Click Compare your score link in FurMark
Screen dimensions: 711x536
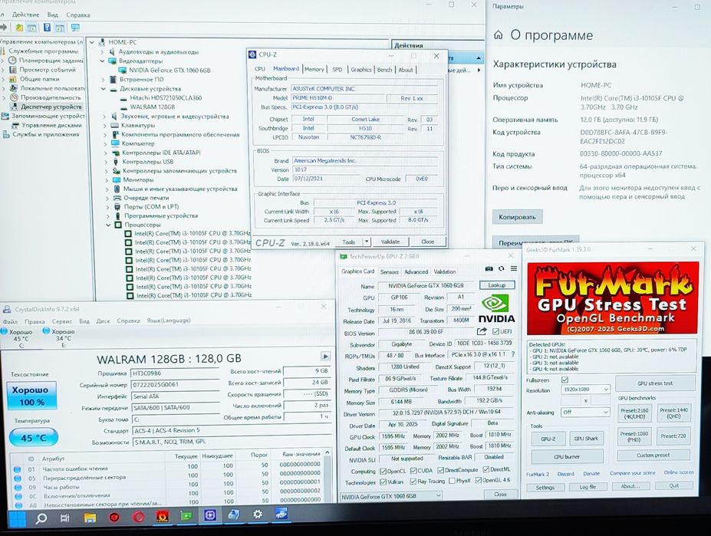(x=632, y=472)
